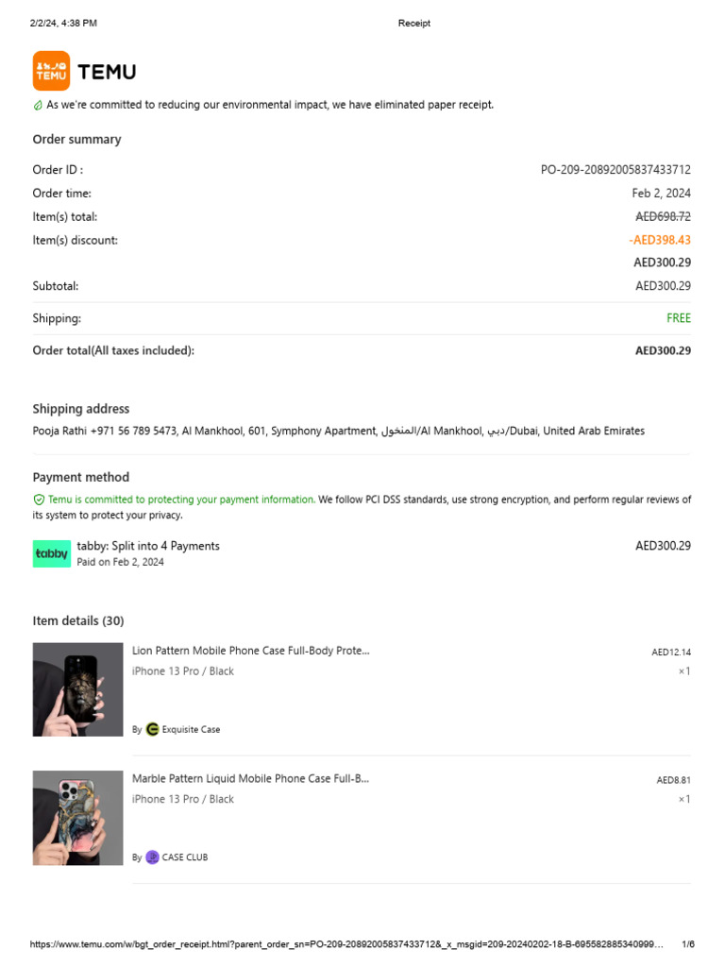Click the green shield security icon

[39, 500]
